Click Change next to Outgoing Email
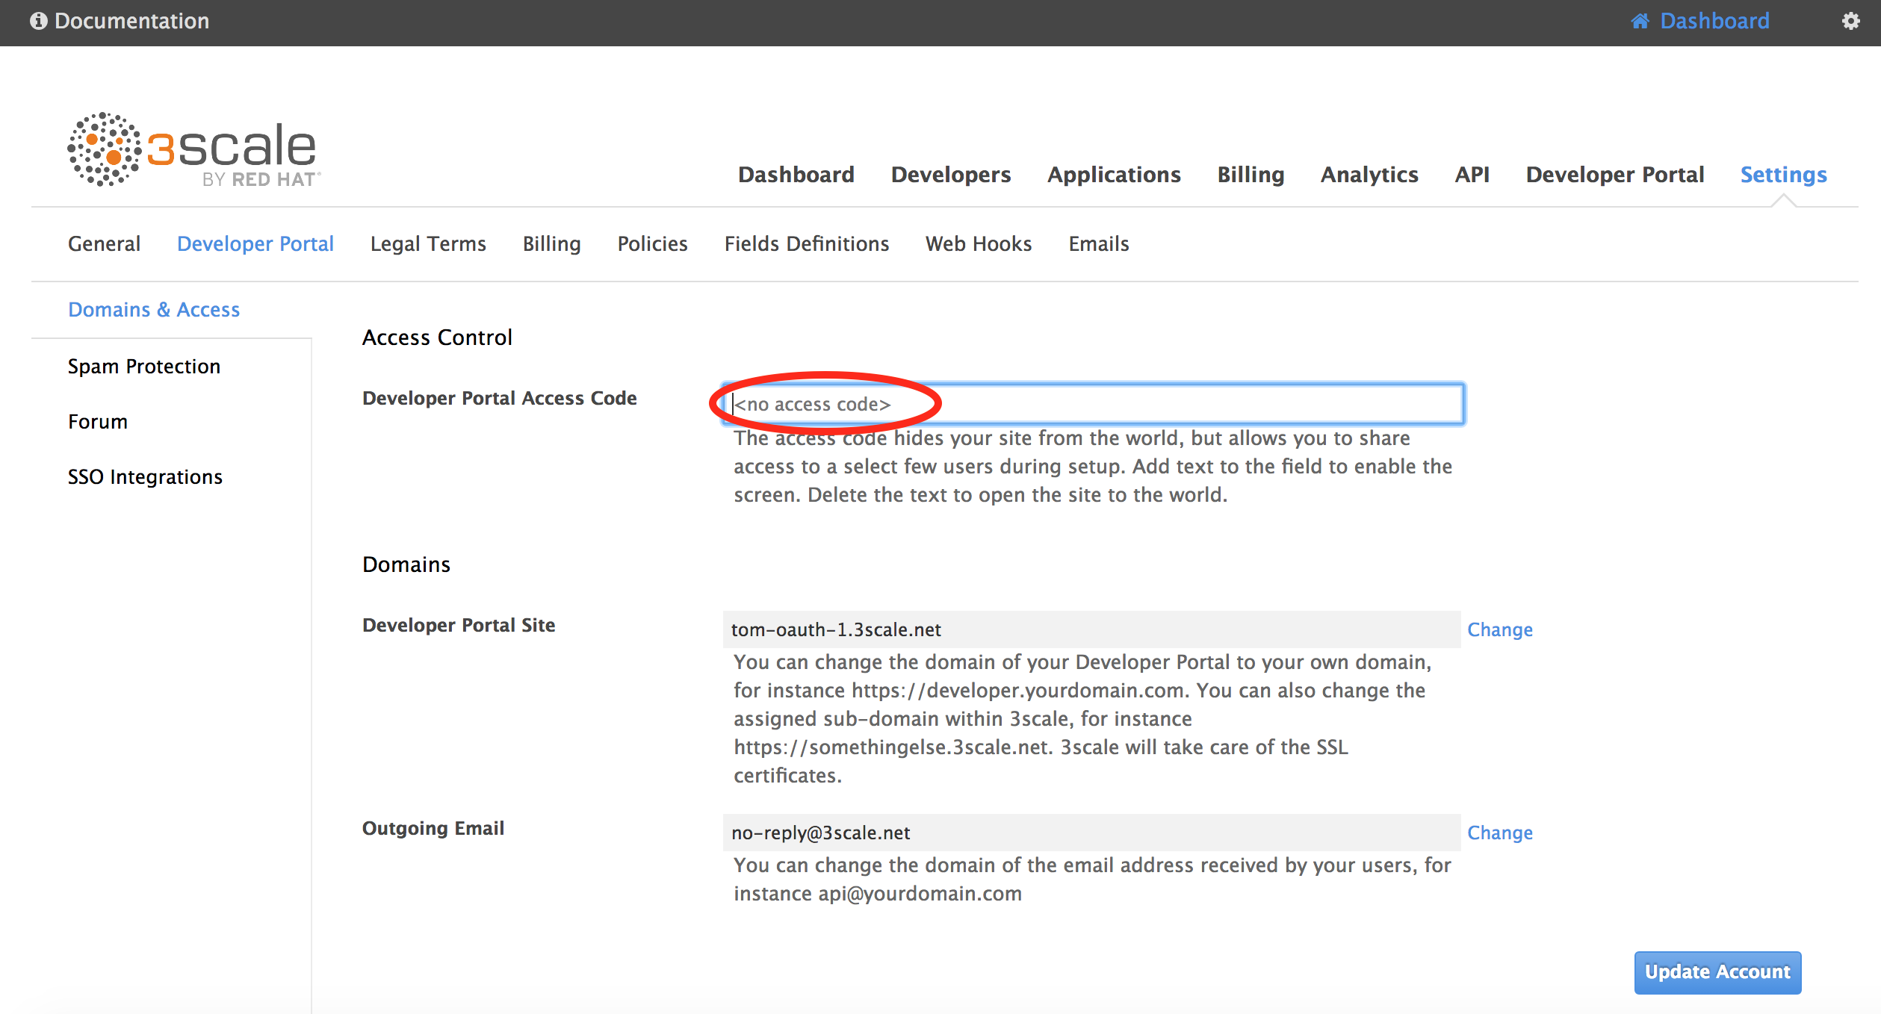1881x1014 pixels. tap(1499, 833)
